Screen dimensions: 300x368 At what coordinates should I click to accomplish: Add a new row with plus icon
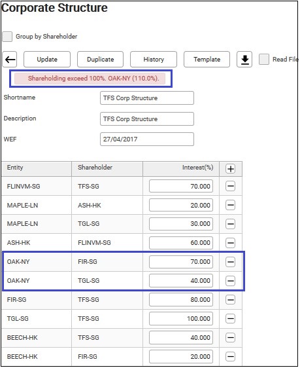(x=231, y=169)
